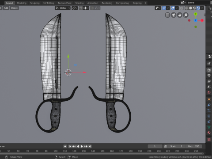212x159 pixels.
Task: Open the Modifiers wrench tab icon
Action: 209,105
